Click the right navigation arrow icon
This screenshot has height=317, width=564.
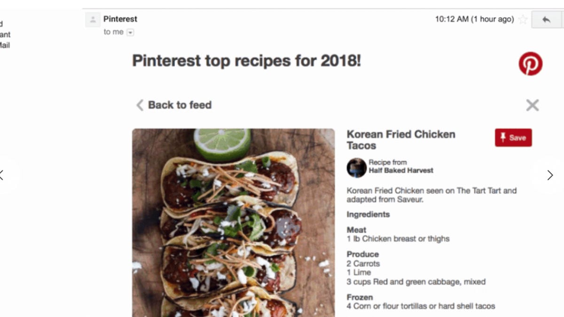point(550,175)
